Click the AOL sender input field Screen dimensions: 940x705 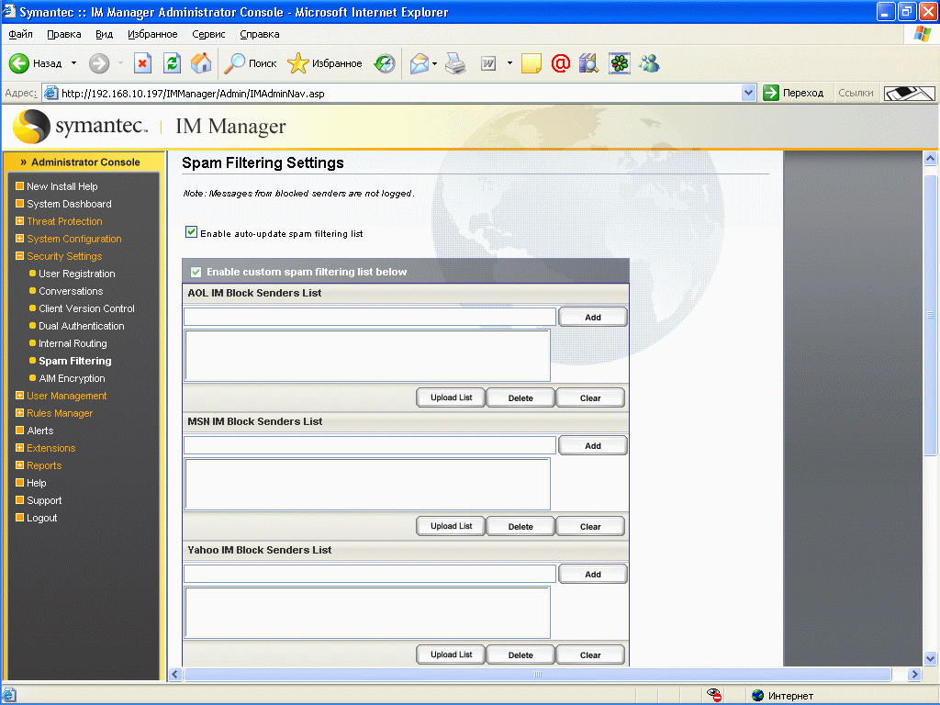(x=369, y=317)
